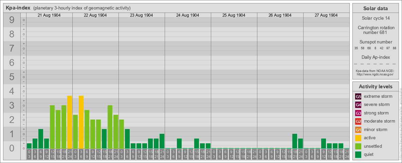Click sunspot value 58

tap(363, 48)
